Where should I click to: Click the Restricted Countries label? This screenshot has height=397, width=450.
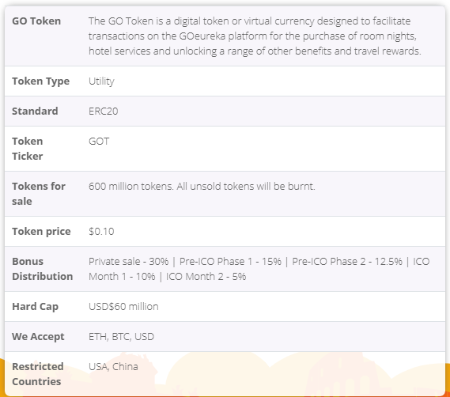coord(38,374)
